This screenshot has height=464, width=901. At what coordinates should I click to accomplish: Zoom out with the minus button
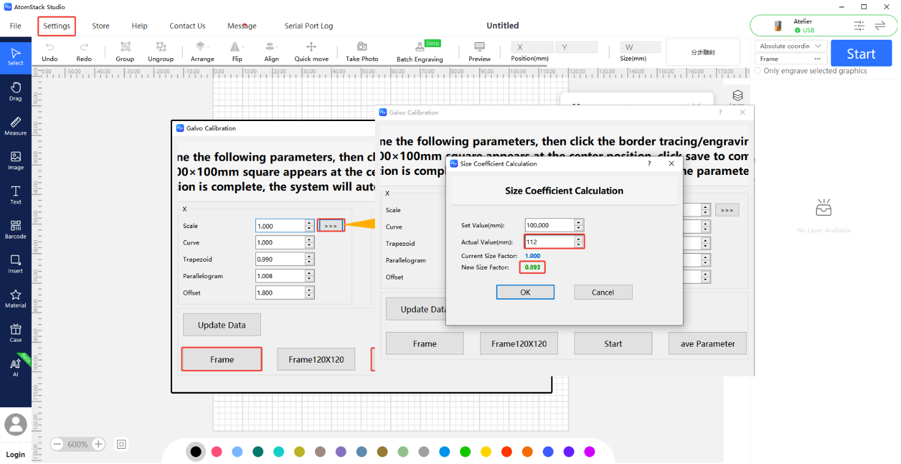(x=57, y=444)
